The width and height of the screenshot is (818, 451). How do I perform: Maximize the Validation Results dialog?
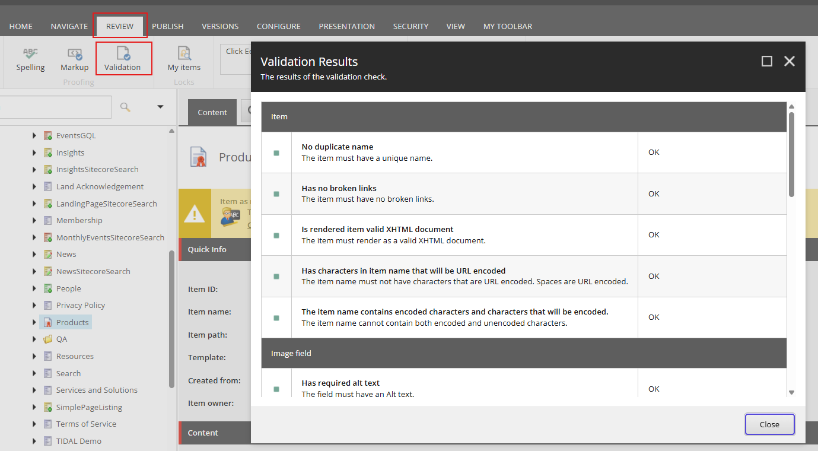tap(766, 61)
